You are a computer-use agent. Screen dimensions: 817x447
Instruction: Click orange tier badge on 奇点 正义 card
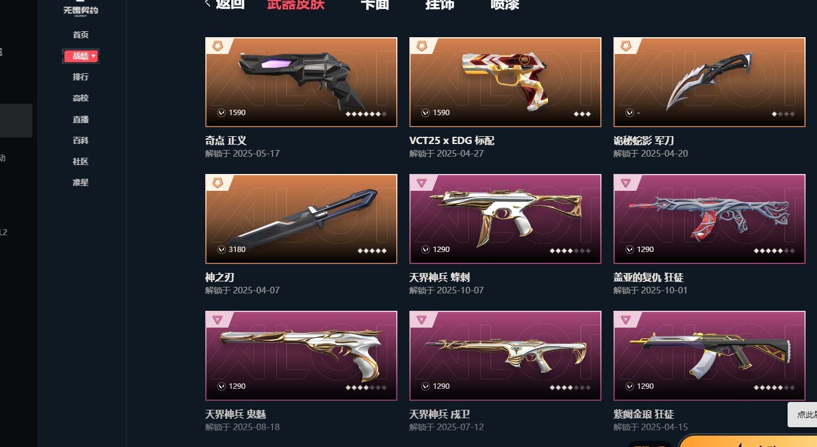(x=214, y=46)
